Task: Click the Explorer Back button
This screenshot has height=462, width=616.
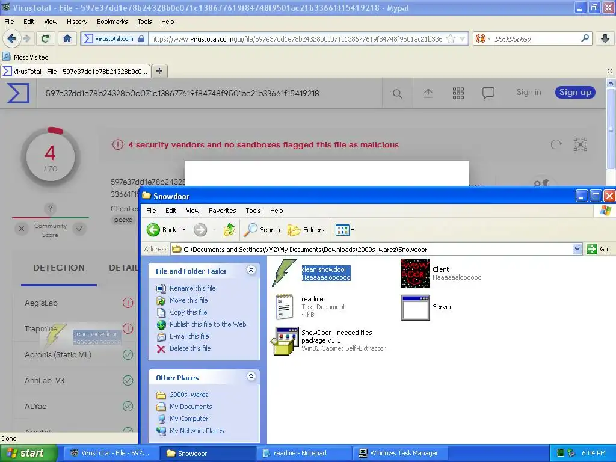Action: pyautogui.click(x=162, y=230)
